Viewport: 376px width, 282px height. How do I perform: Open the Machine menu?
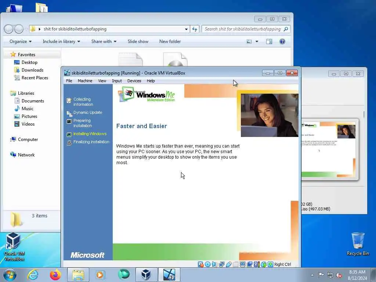pos(85,81)
